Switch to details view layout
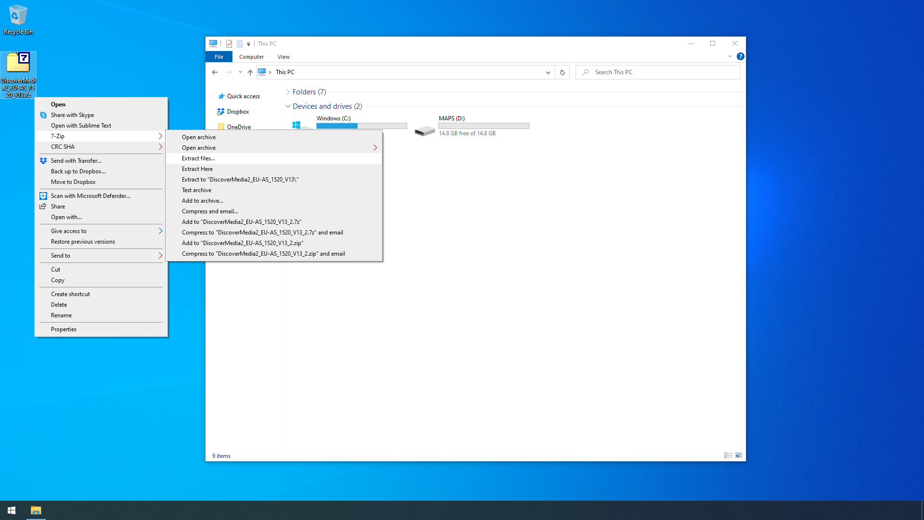Image resolution: width=924 pixels, height=520 pixels. pos(728,455)
